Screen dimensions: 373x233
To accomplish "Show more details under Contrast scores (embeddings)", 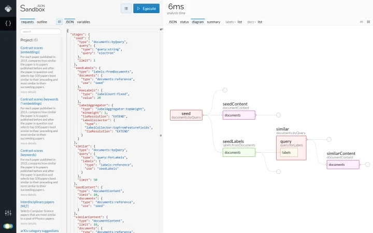I will tap(28, 92).
